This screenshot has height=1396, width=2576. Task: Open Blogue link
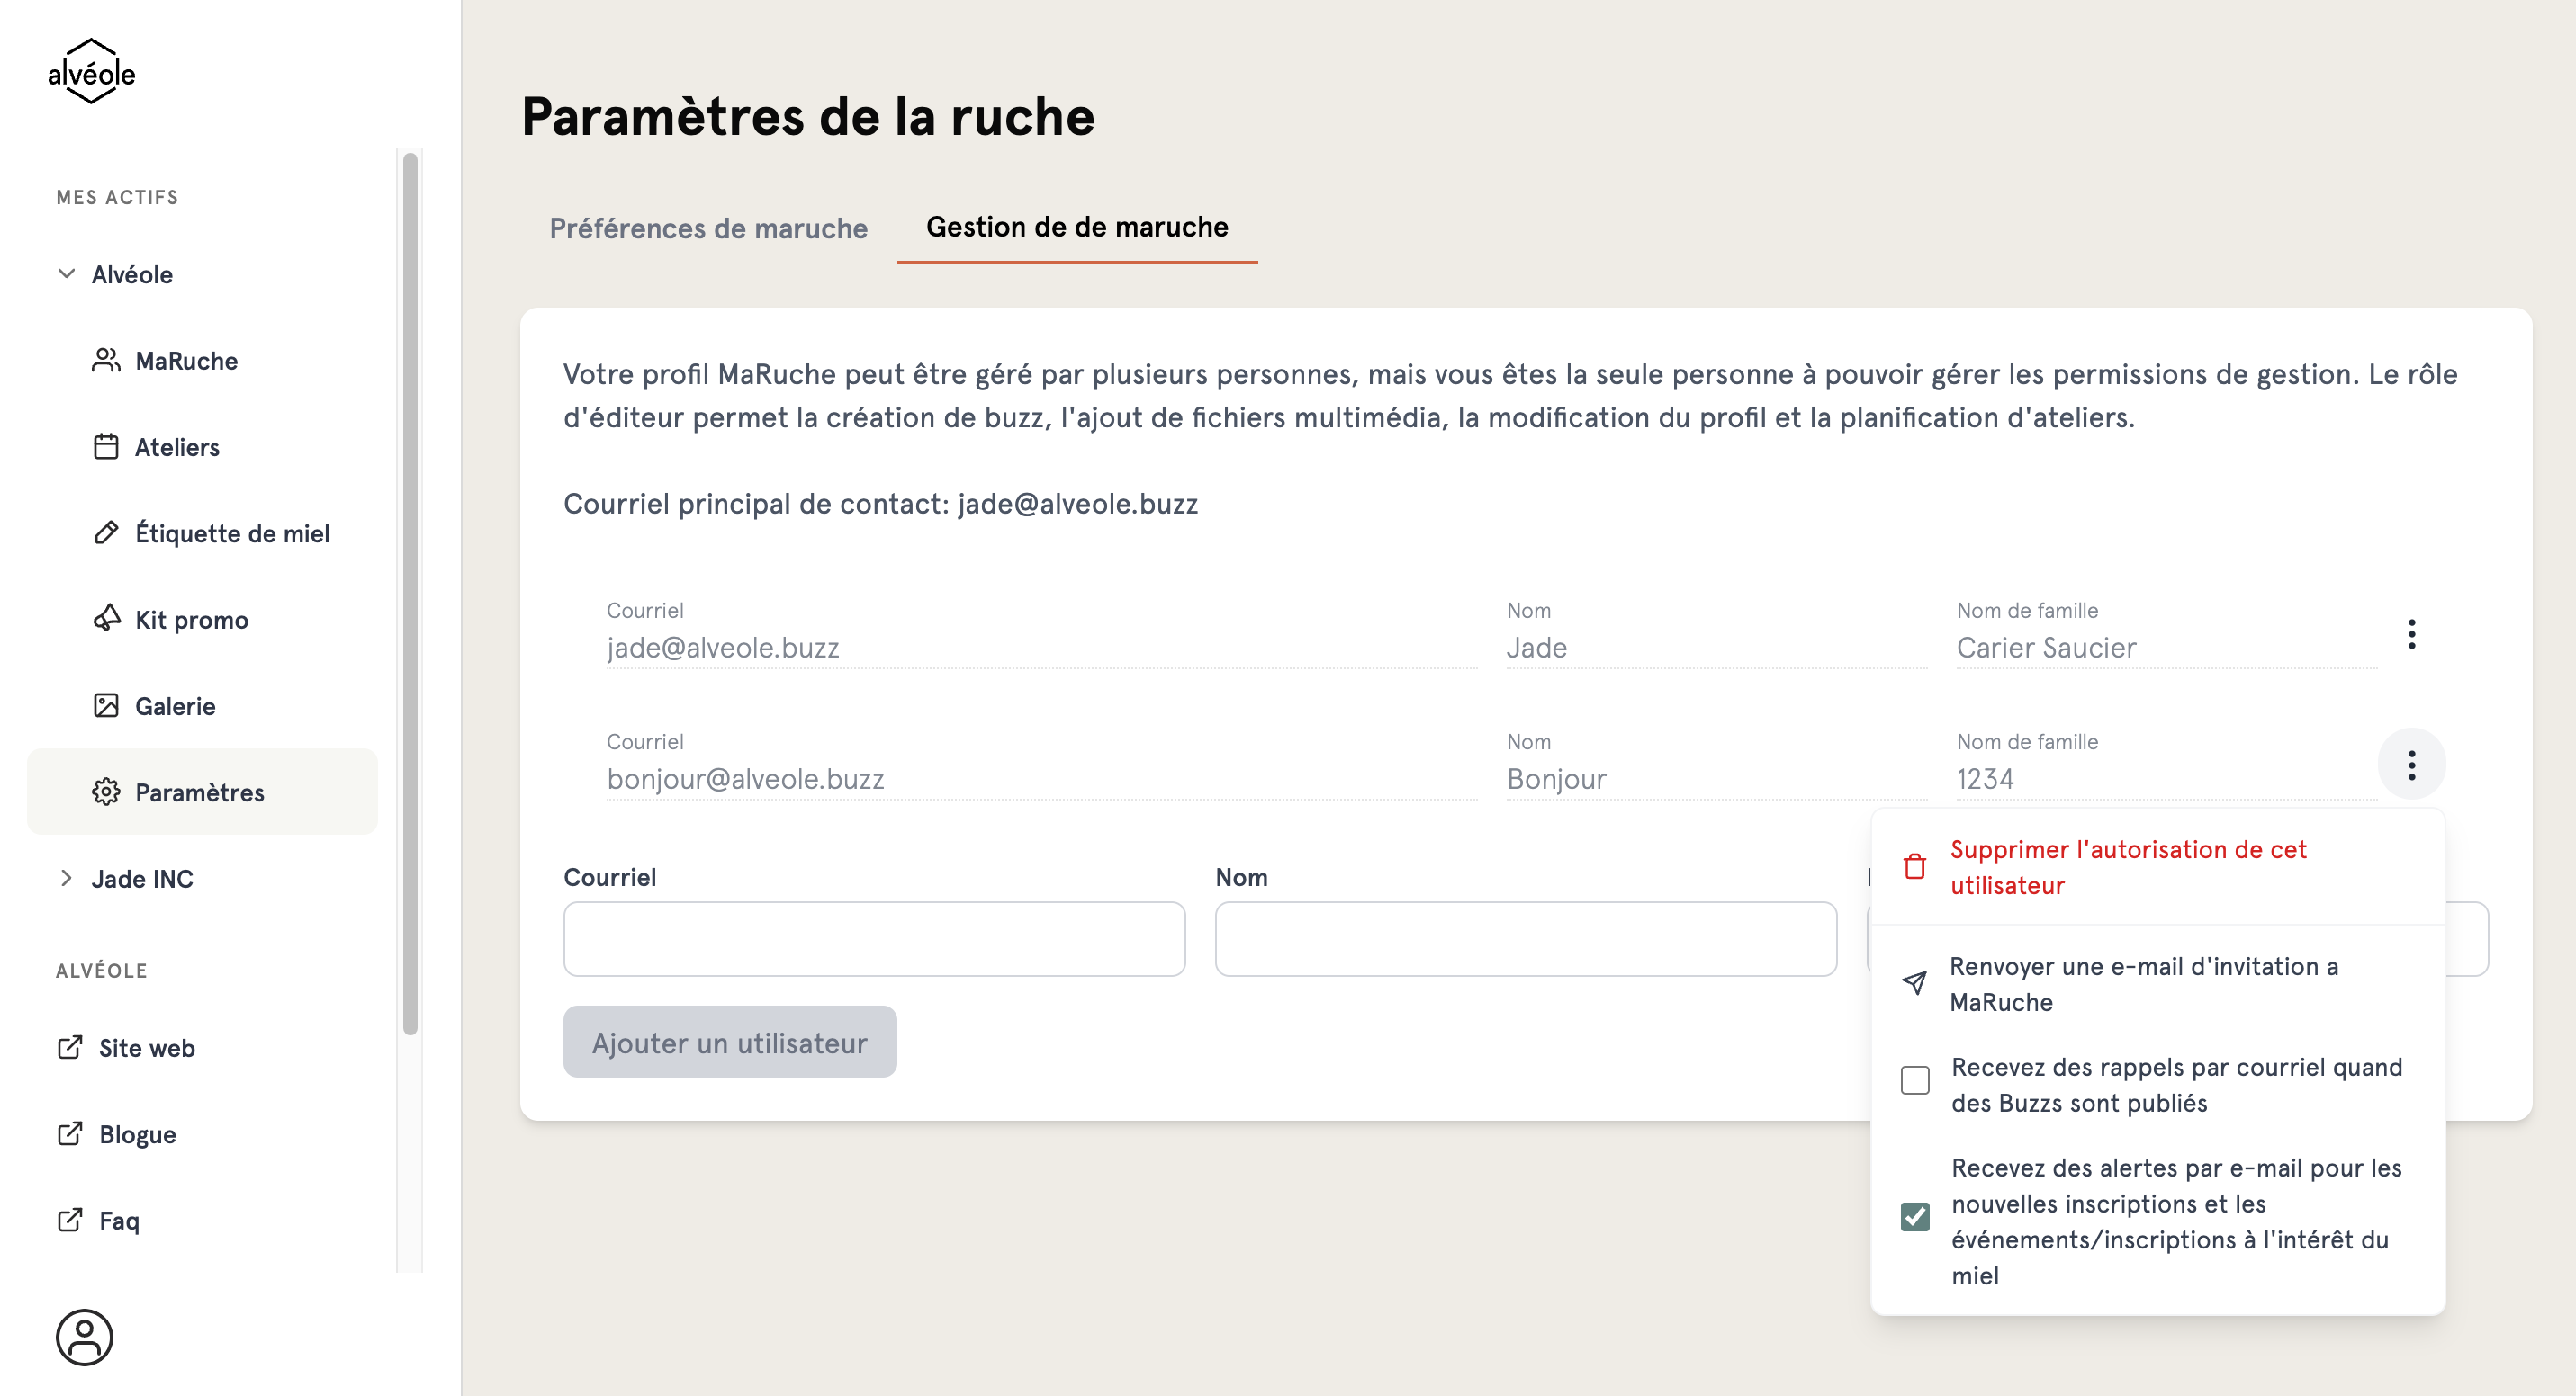[x=137, y=1134]
